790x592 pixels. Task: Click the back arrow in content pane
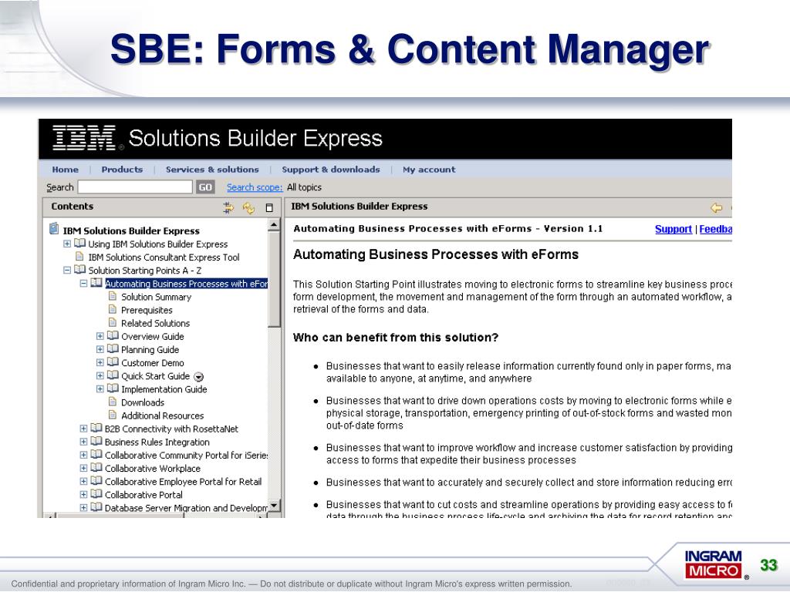coord(716,207)
